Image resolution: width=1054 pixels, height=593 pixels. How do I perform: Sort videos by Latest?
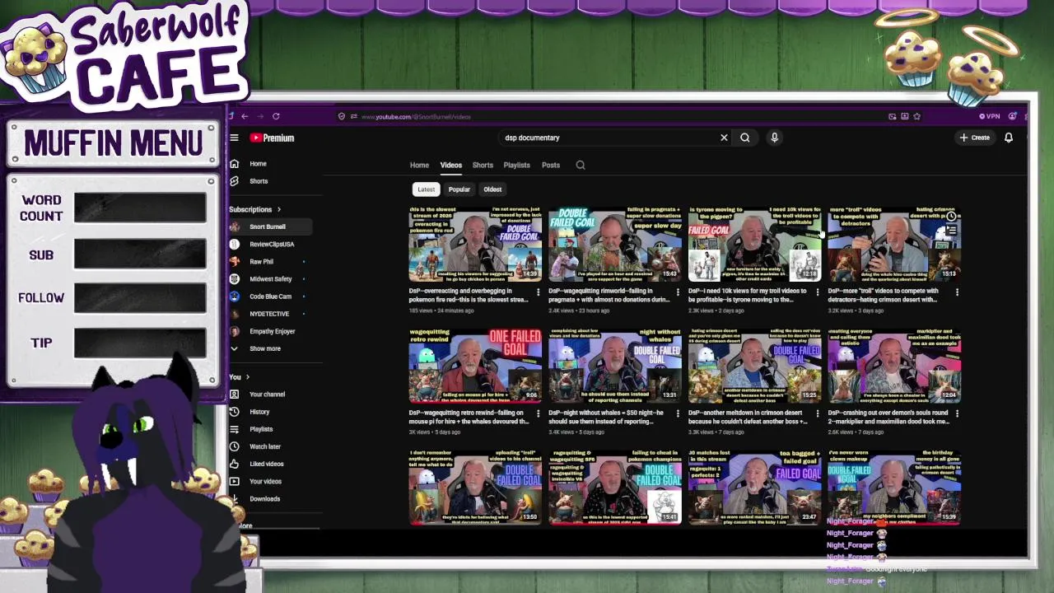point(426,189)
